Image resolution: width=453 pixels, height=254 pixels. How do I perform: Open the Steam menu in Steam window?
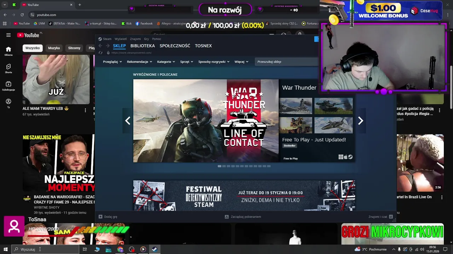click(105, 39)
